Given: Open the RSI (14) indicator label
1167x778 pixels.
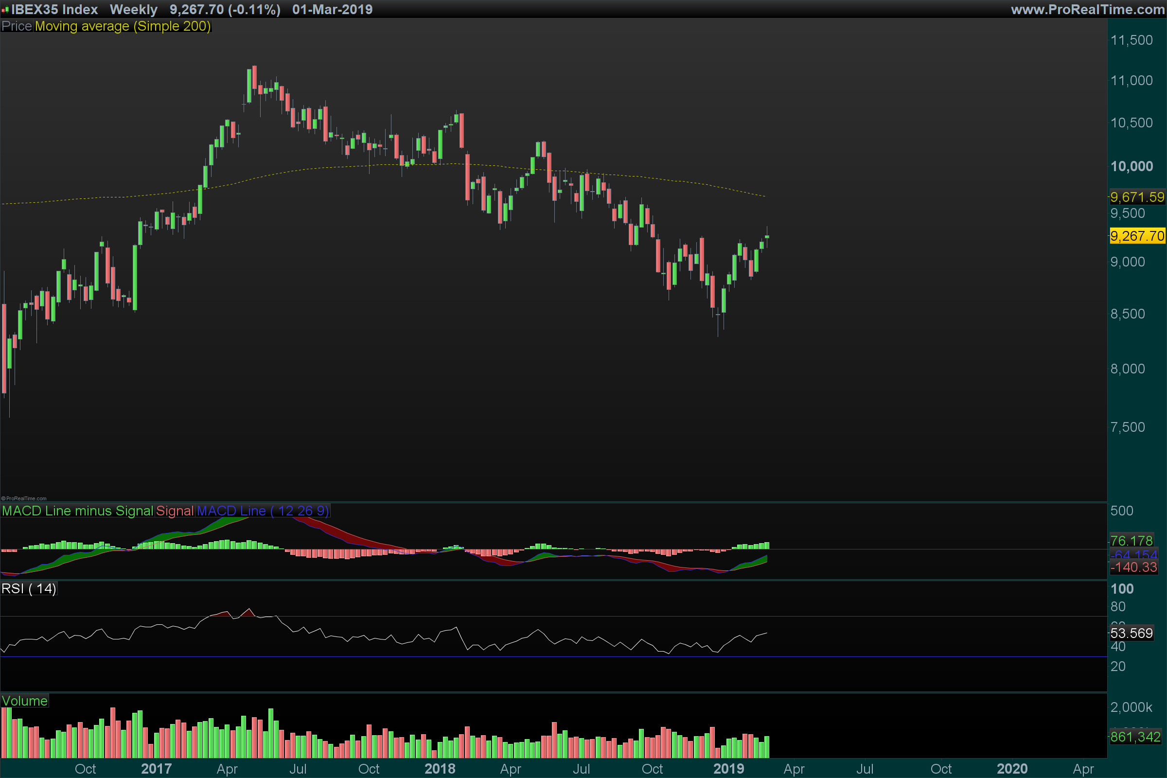Looking at the screenshot, I should [29, 589].
